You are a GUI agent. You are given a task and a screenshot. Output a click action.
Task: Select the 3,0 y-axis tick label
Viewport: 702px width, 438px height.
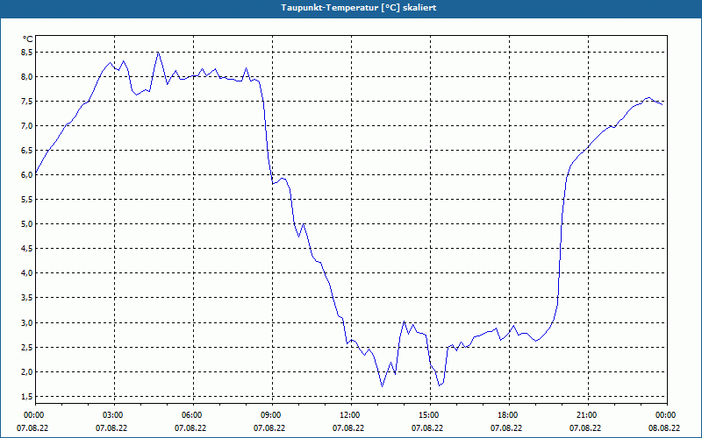(x=27, y=322)
